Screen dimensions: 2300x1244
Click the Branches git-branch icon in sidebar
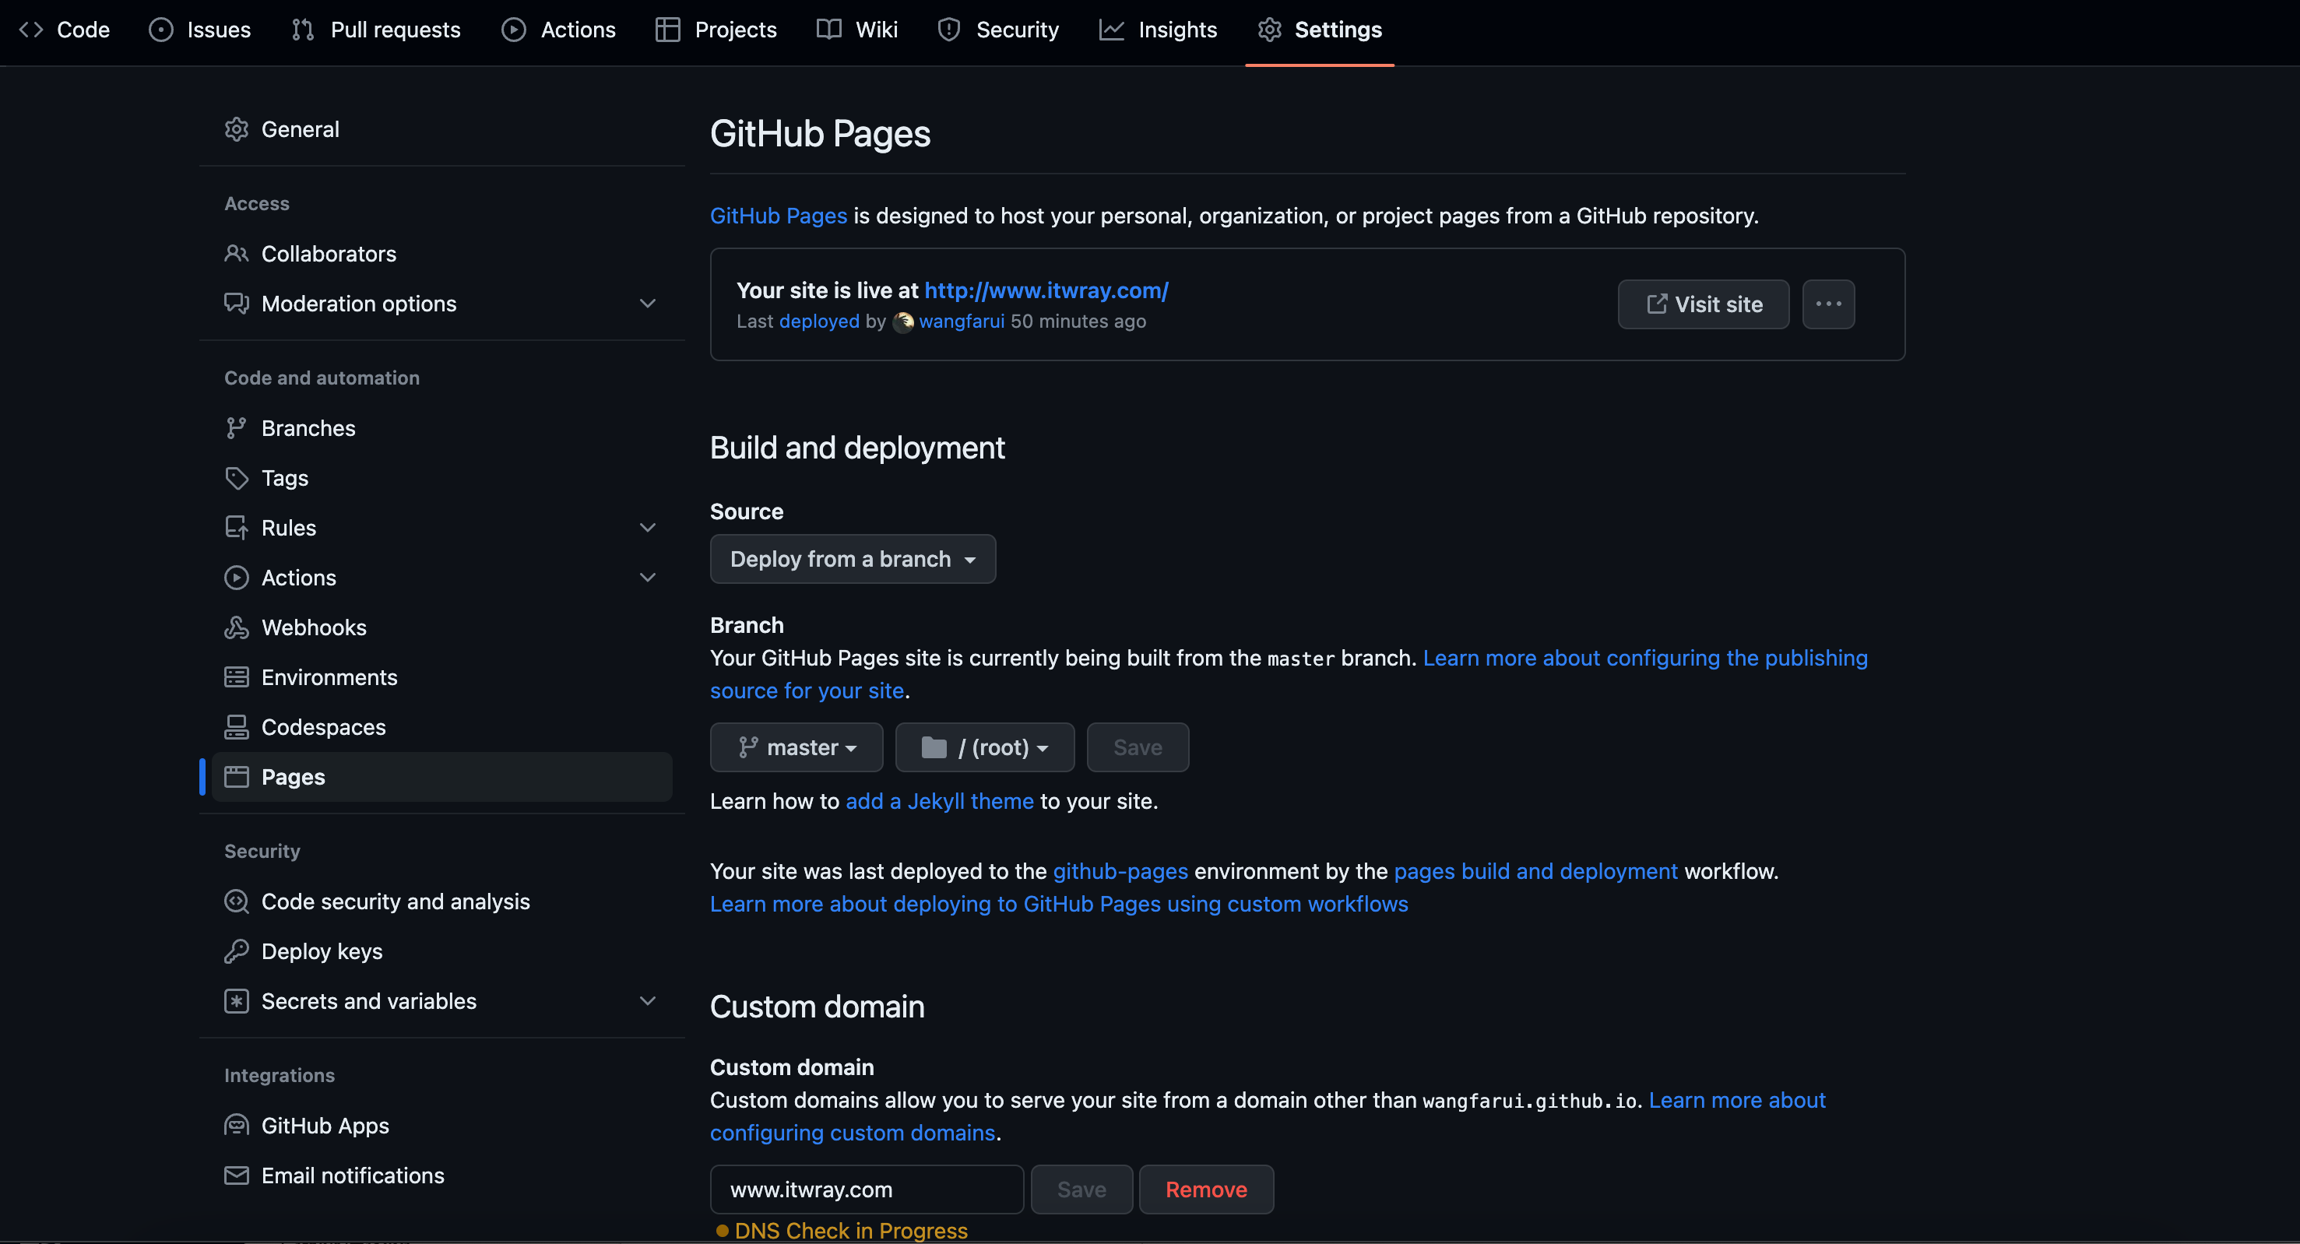pos(237,428)
